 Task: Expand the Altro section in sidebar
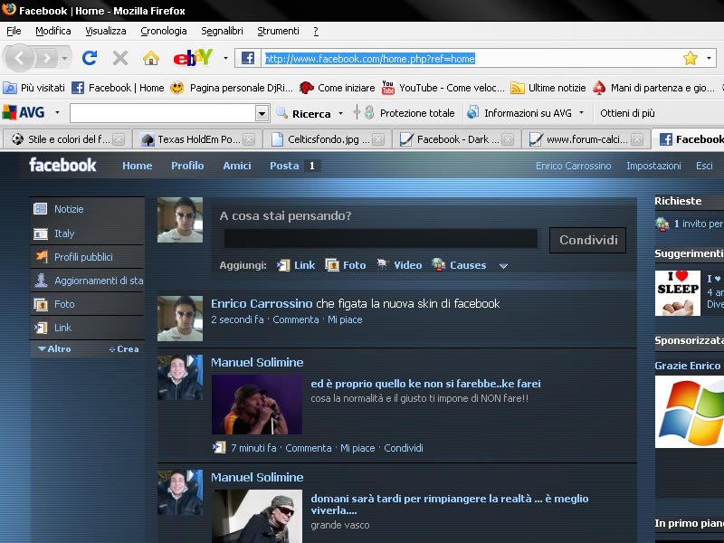tap(54, 348)
